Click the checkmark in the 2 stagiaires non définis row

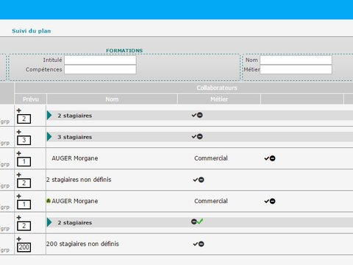point(196,180)
